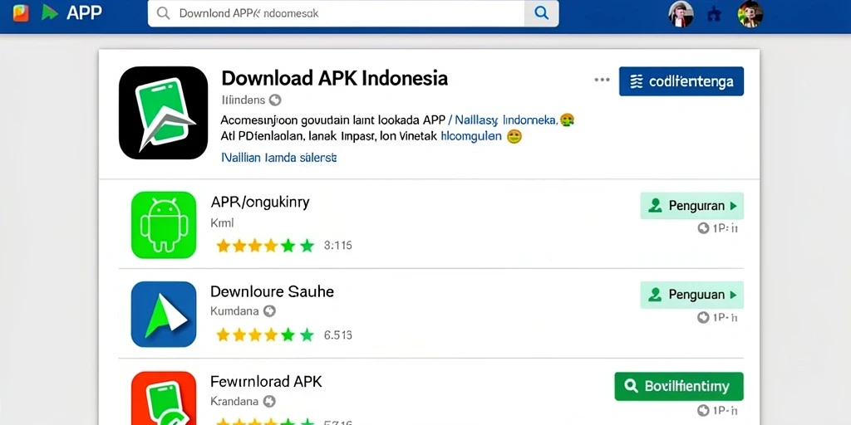Screen dimensions: 851x425
Task: Open the first user avatar in header
Action: point(681,13)
